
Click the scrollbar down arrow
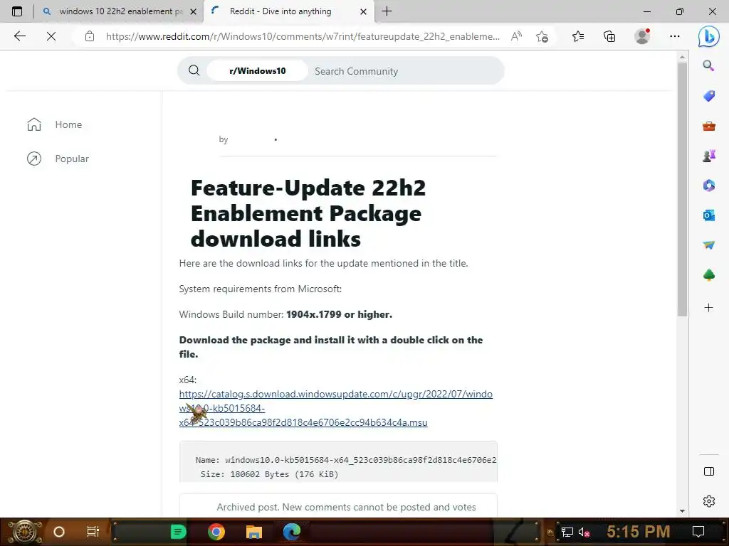coord(682,510)
